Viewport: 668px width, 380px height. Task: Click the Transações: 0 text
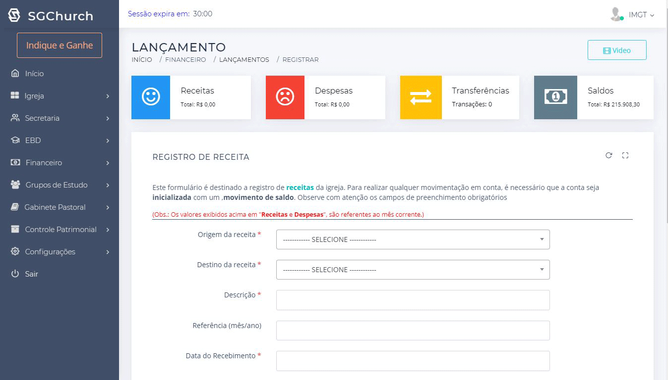(472, 104)
